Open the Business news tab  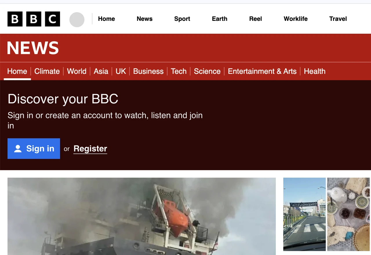148,71
